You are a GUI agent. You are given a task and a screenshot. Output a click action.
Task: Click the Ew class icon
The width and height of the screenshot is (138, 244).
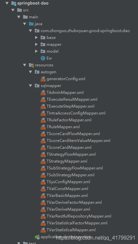coord(43,58)
